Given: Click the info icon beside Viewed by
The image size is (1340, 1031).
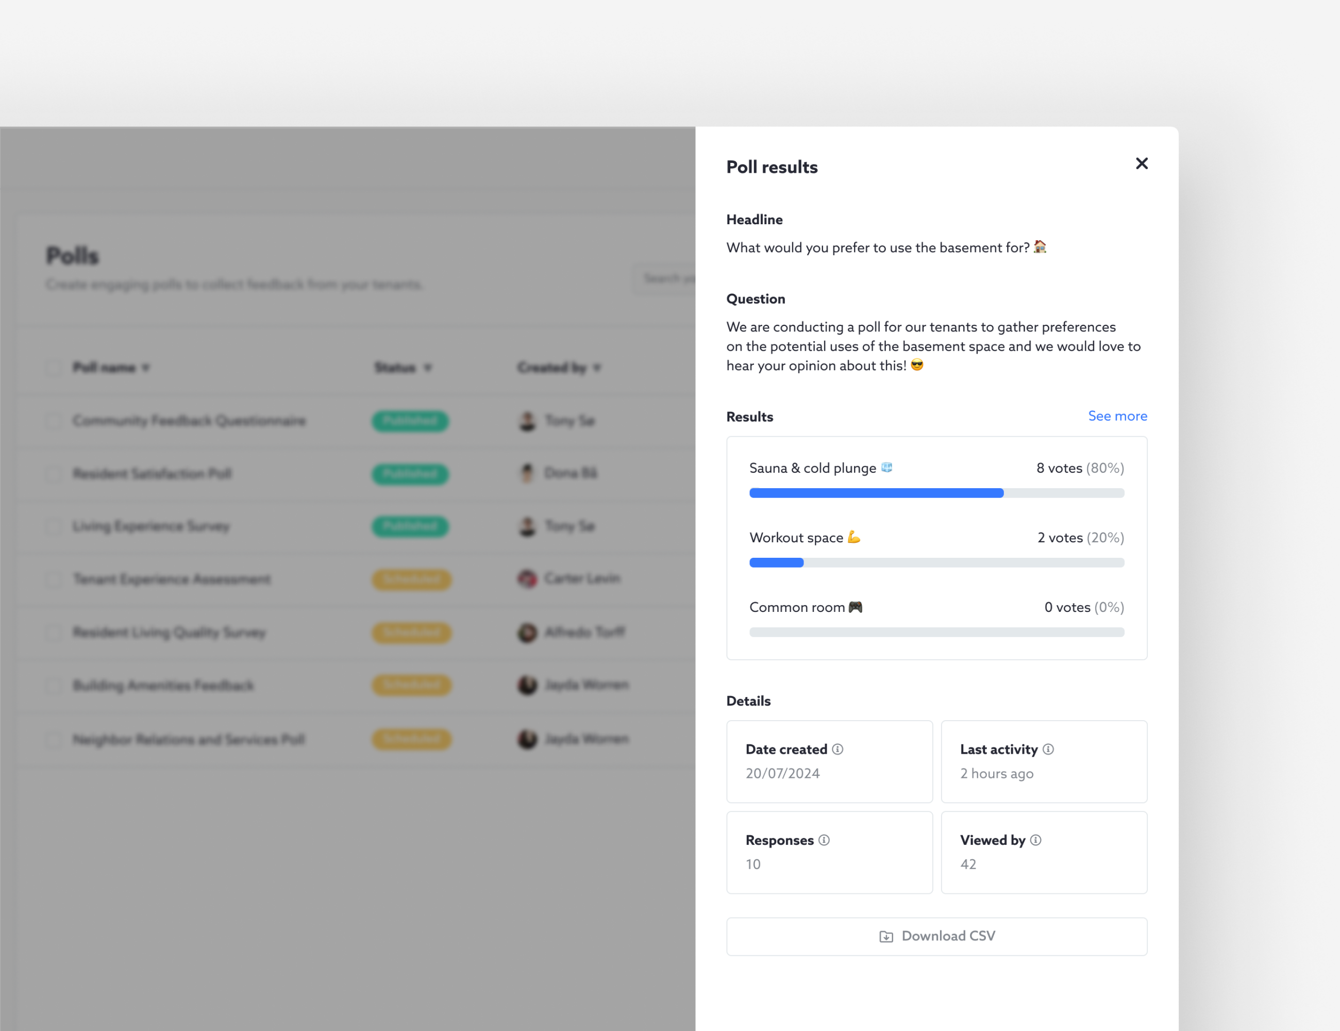Looking at the screenshot, I should pos(1036,840).
